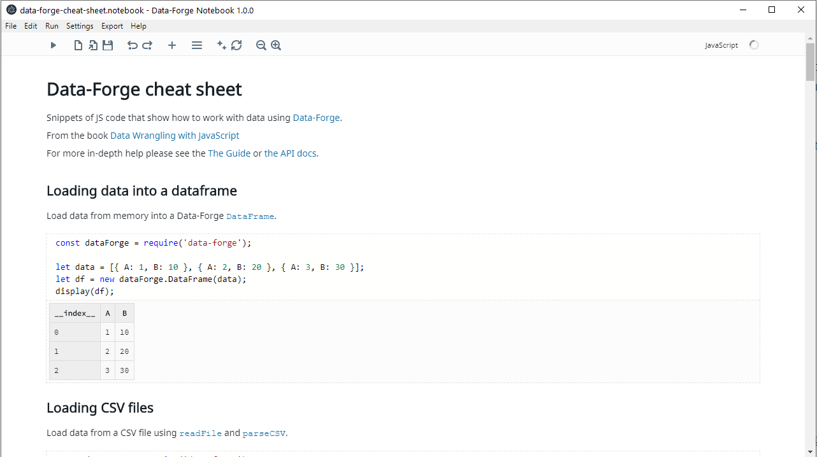Place cursor on the display(df) code line
This screenshot has width=817, height=457.
(x=85, y=292)
